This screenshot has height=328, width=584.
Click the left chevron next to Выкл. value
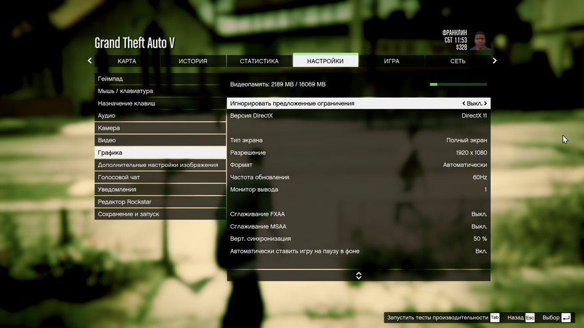(463, 103)
